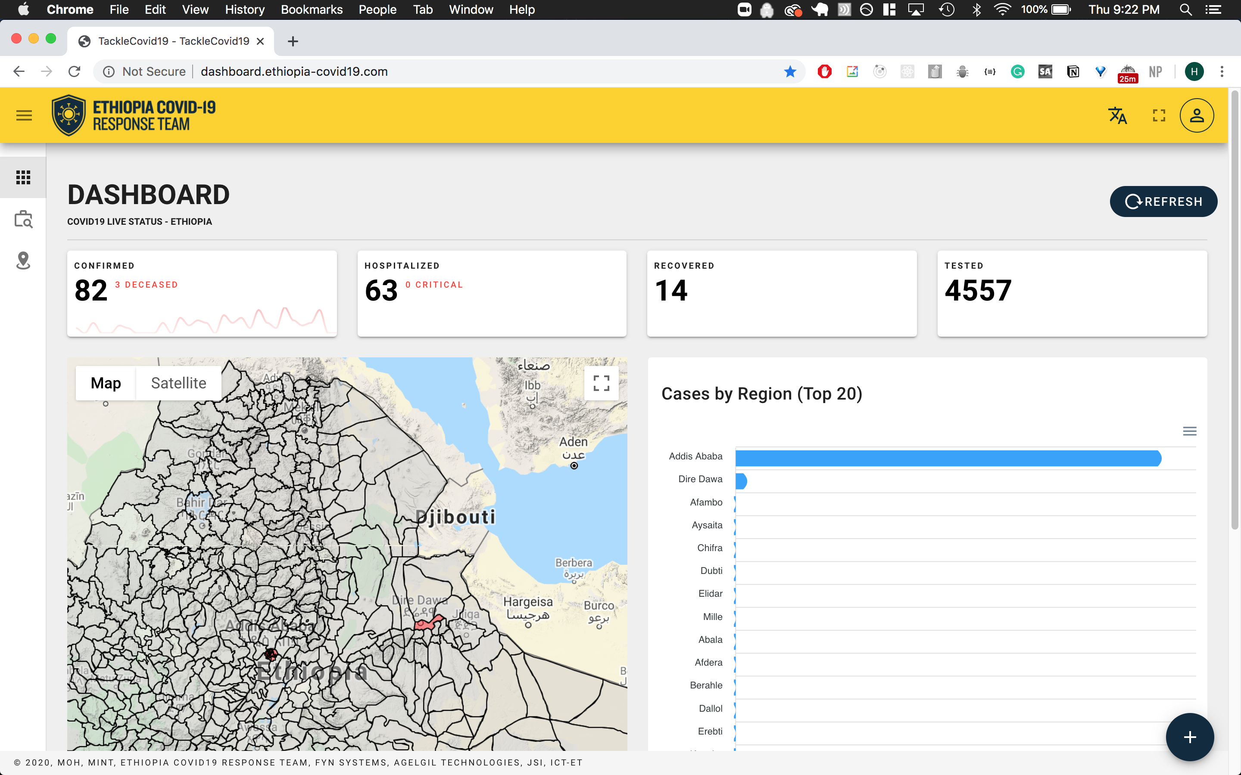Click the fullscreen icon in yellow header
This screenshot has width=1241, height=775.
tap(1159, 115)
